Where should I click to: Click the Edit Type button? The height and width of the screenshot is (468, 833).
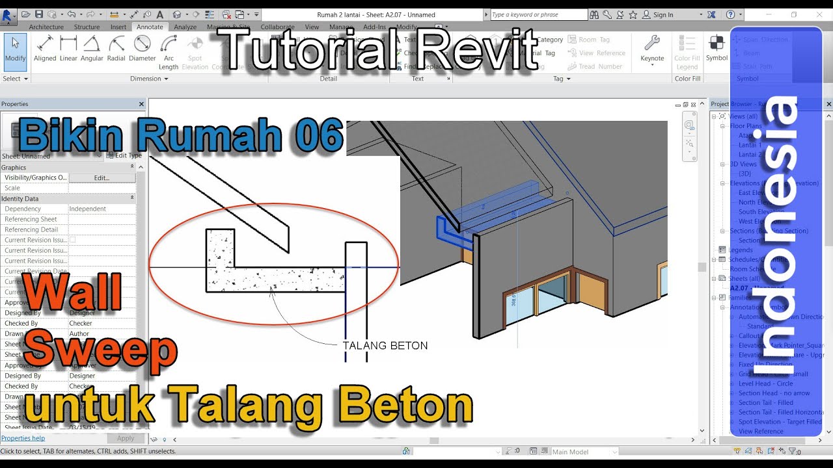(124, 155)
